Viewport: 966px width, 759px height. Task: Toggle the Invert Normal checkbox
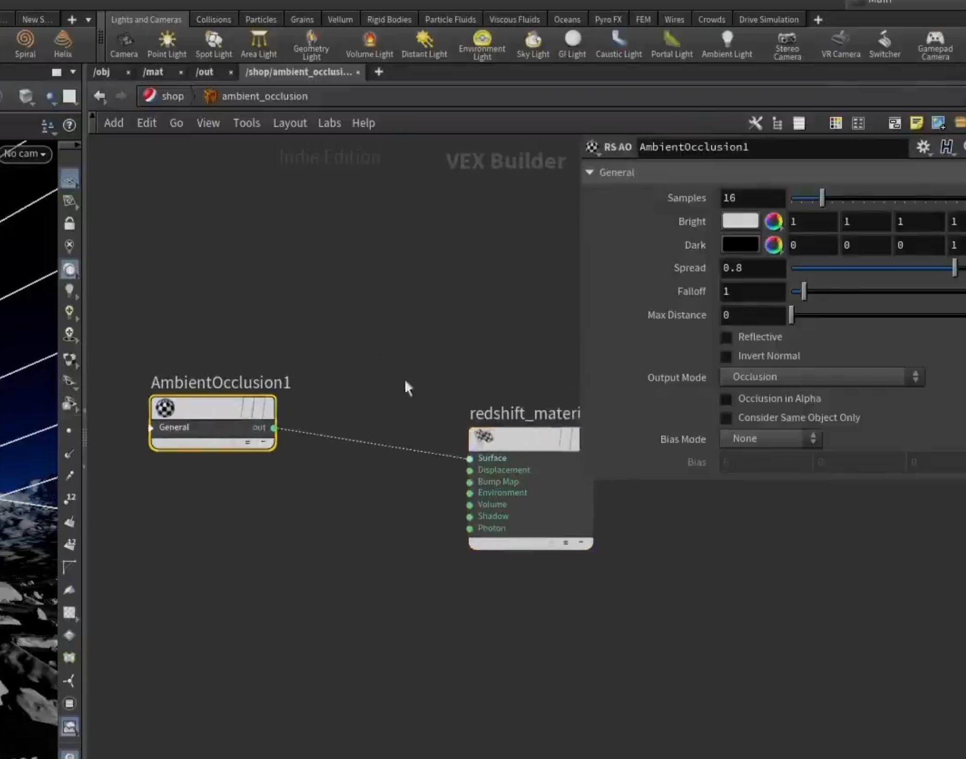point(726,356)
